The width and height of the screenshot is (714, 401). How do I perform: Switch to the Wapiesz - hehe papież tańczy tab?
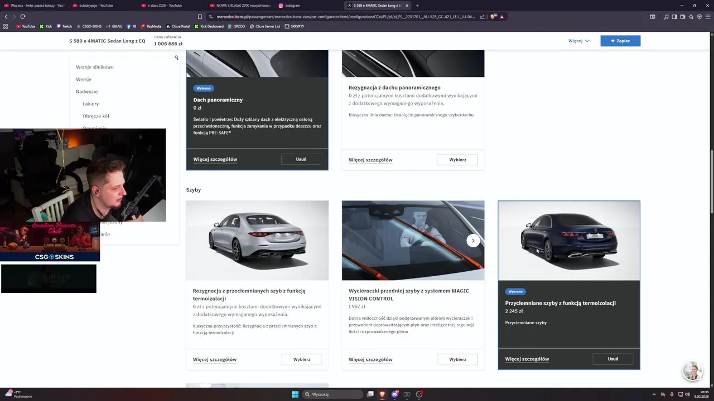(33, 6)
